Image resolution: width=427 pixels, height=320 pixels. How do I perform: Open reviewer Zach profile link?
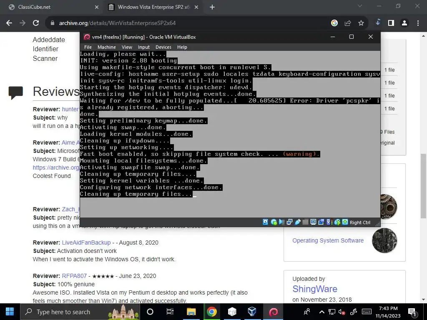tap(71, 209)
